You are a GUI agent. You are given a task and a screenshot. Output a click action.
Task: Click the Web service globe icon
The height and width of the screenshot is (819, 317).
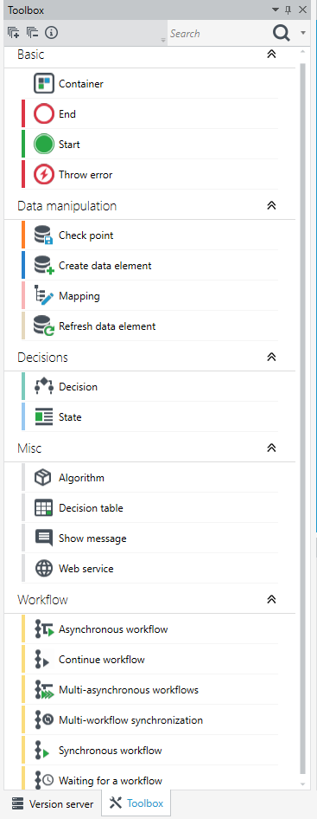(x=44, y=569)
